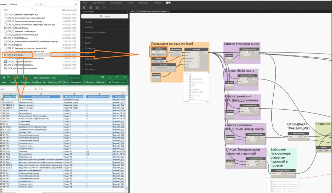Click the Считываем данные из Excel group title
This screenshot has width=332, height=193.
pos(172,44)
